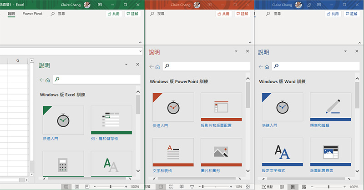Click Claire Chang avatar in Excel title bar

tap(87, 5)
